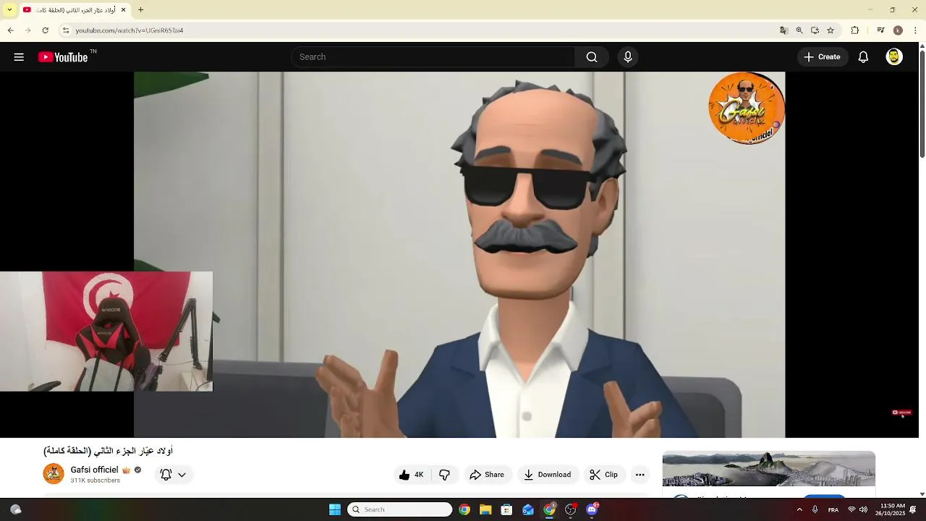Go to the YouTube home logo

coord(63,57)
